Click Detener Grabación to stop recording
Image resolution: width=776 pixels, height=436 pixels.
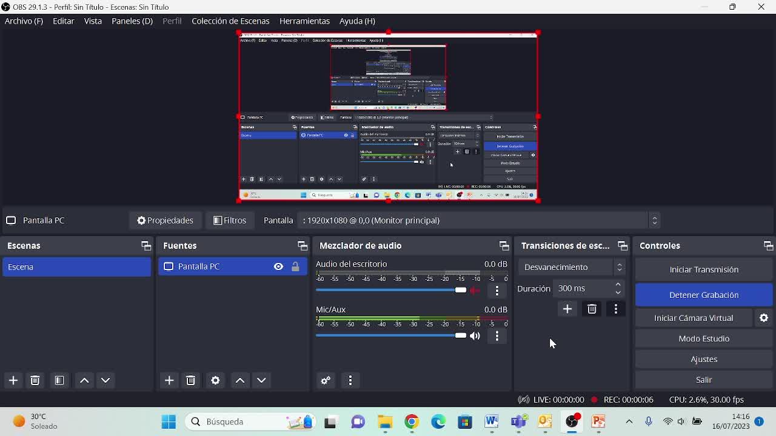point(704,295)
